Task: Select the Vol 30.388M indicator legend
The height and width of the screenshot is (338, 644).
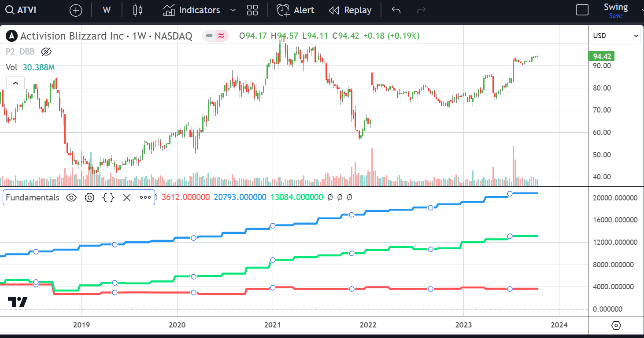Action: tap(30, 67)
